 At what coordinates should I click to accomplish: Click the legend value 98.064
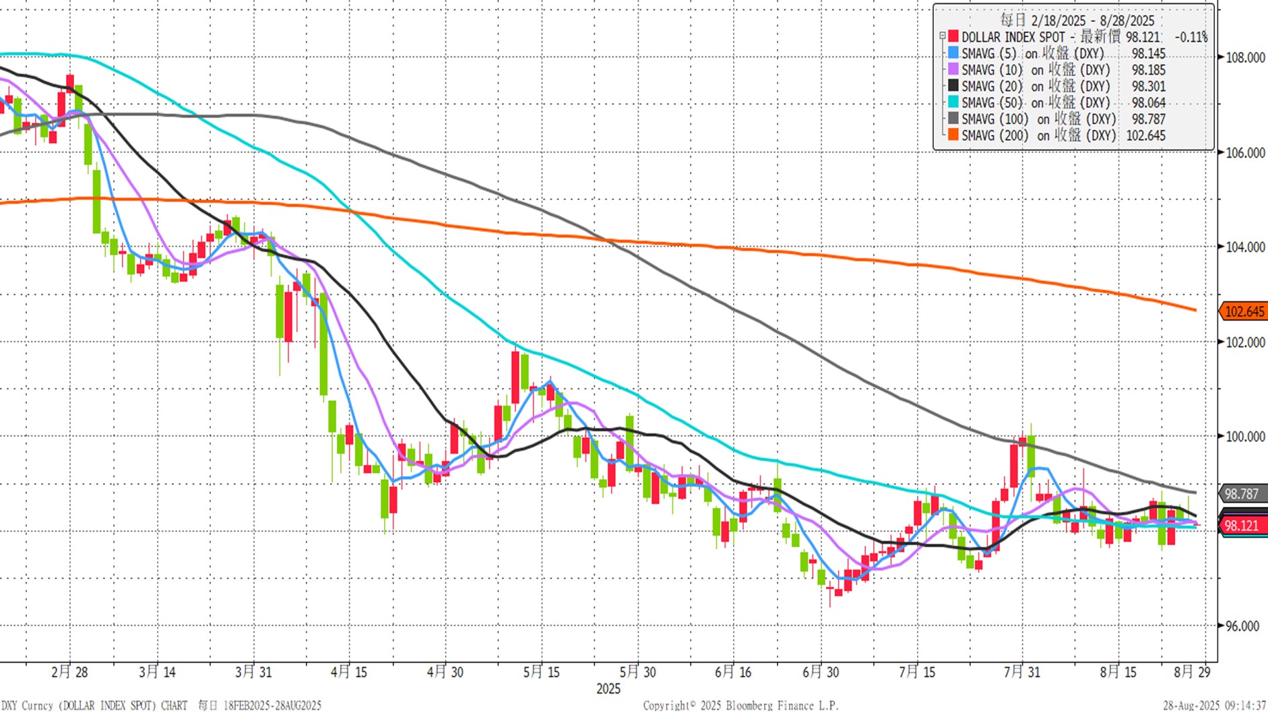coord(1149,102)
